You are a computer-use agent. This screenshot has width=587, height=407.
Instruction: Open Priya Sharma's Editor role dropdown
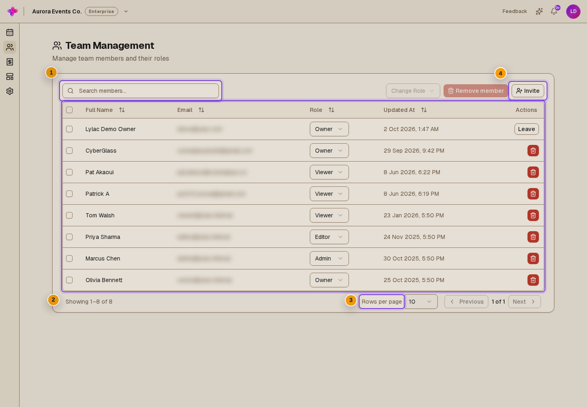(x=329, y=237)
